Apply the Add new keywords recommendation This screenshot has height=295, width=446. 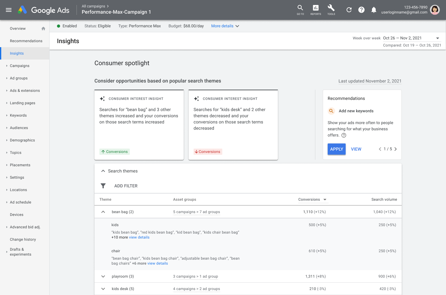tap(336, 149)
